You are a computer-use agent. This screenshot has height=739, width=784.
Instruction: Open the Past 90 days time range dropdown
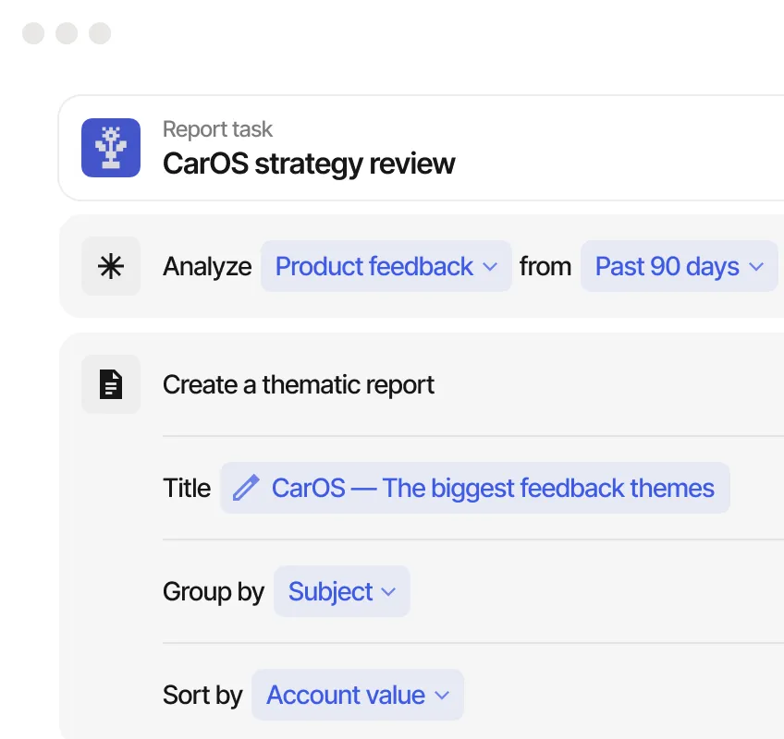click(x=679, y=266)
